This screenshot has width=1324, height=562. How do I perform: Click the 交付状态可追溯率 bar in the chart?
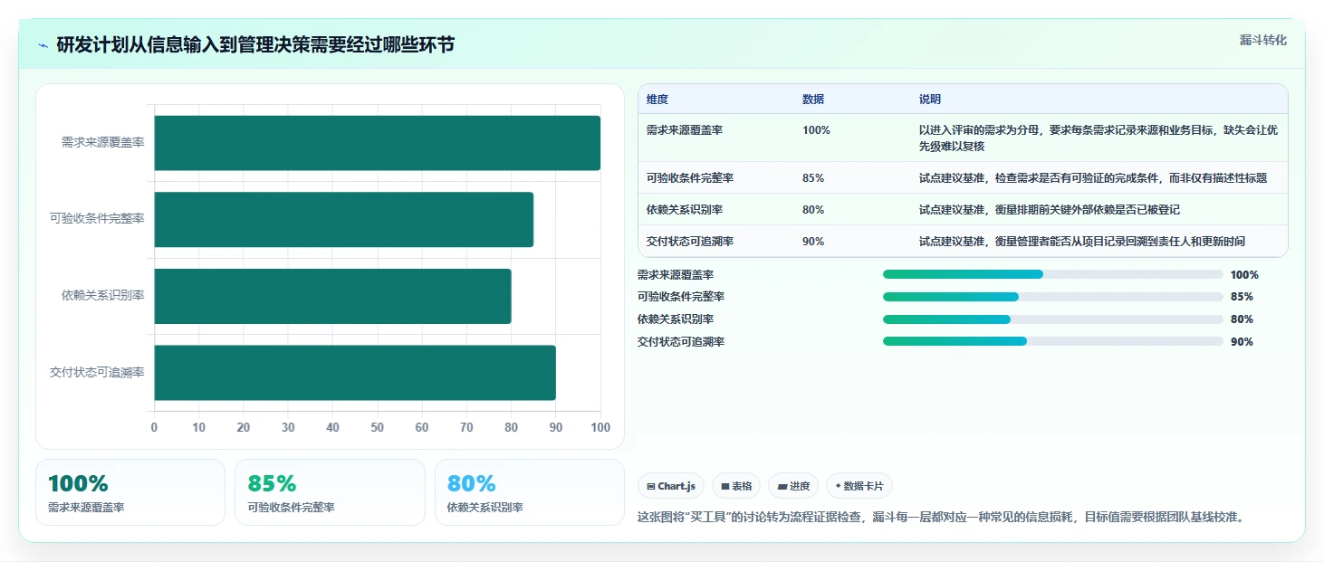[355, 372]
